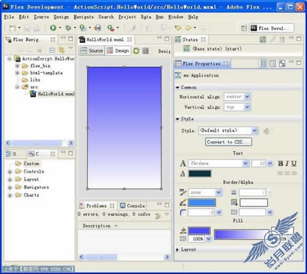The width and height of the screenshot is (307, 274).
Task: Click the New State icon in States panel
Action: (263, 39)
